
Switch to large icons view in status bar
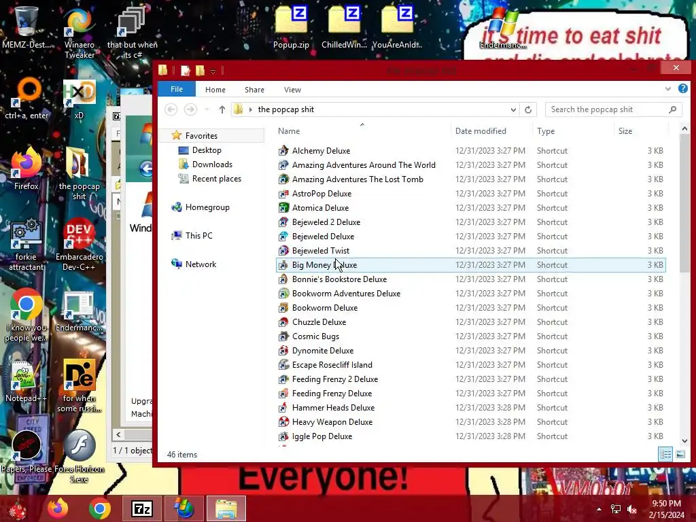pyautogui.click(x=680, y=454)
